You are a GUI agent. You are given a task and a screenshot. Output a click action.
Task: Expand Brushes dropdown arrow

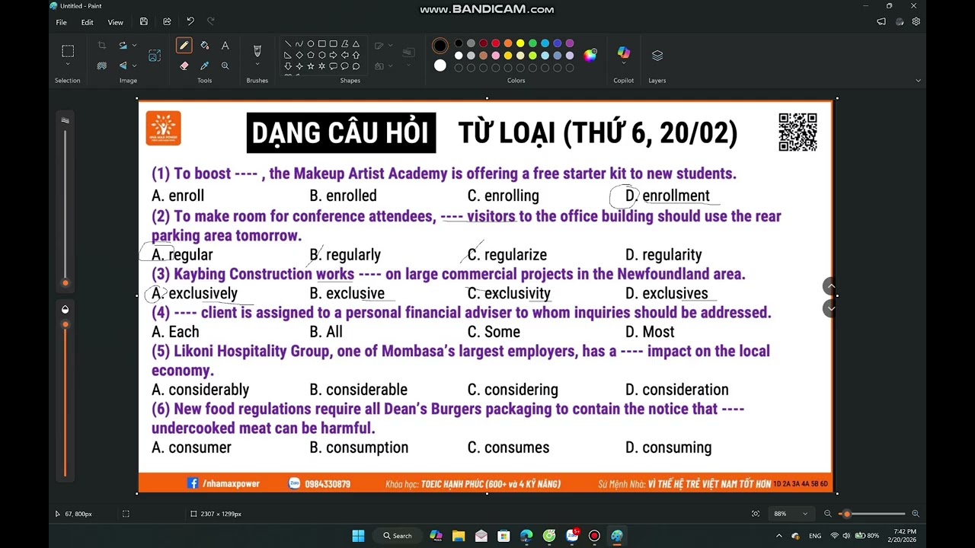click(257, 65)
